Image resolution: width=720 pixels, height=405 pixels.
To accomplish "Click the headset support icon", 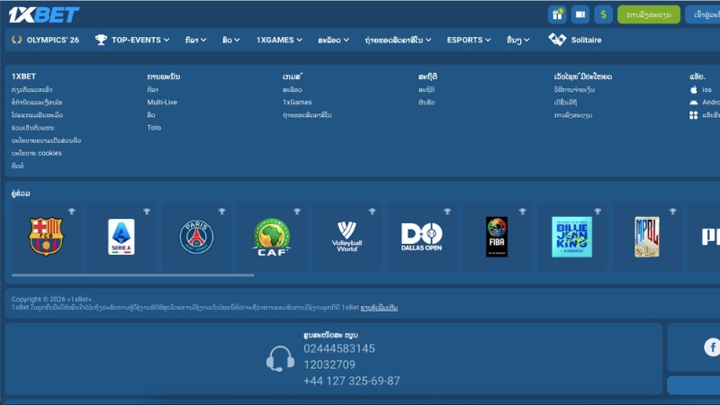I will [x=280, y=359].
